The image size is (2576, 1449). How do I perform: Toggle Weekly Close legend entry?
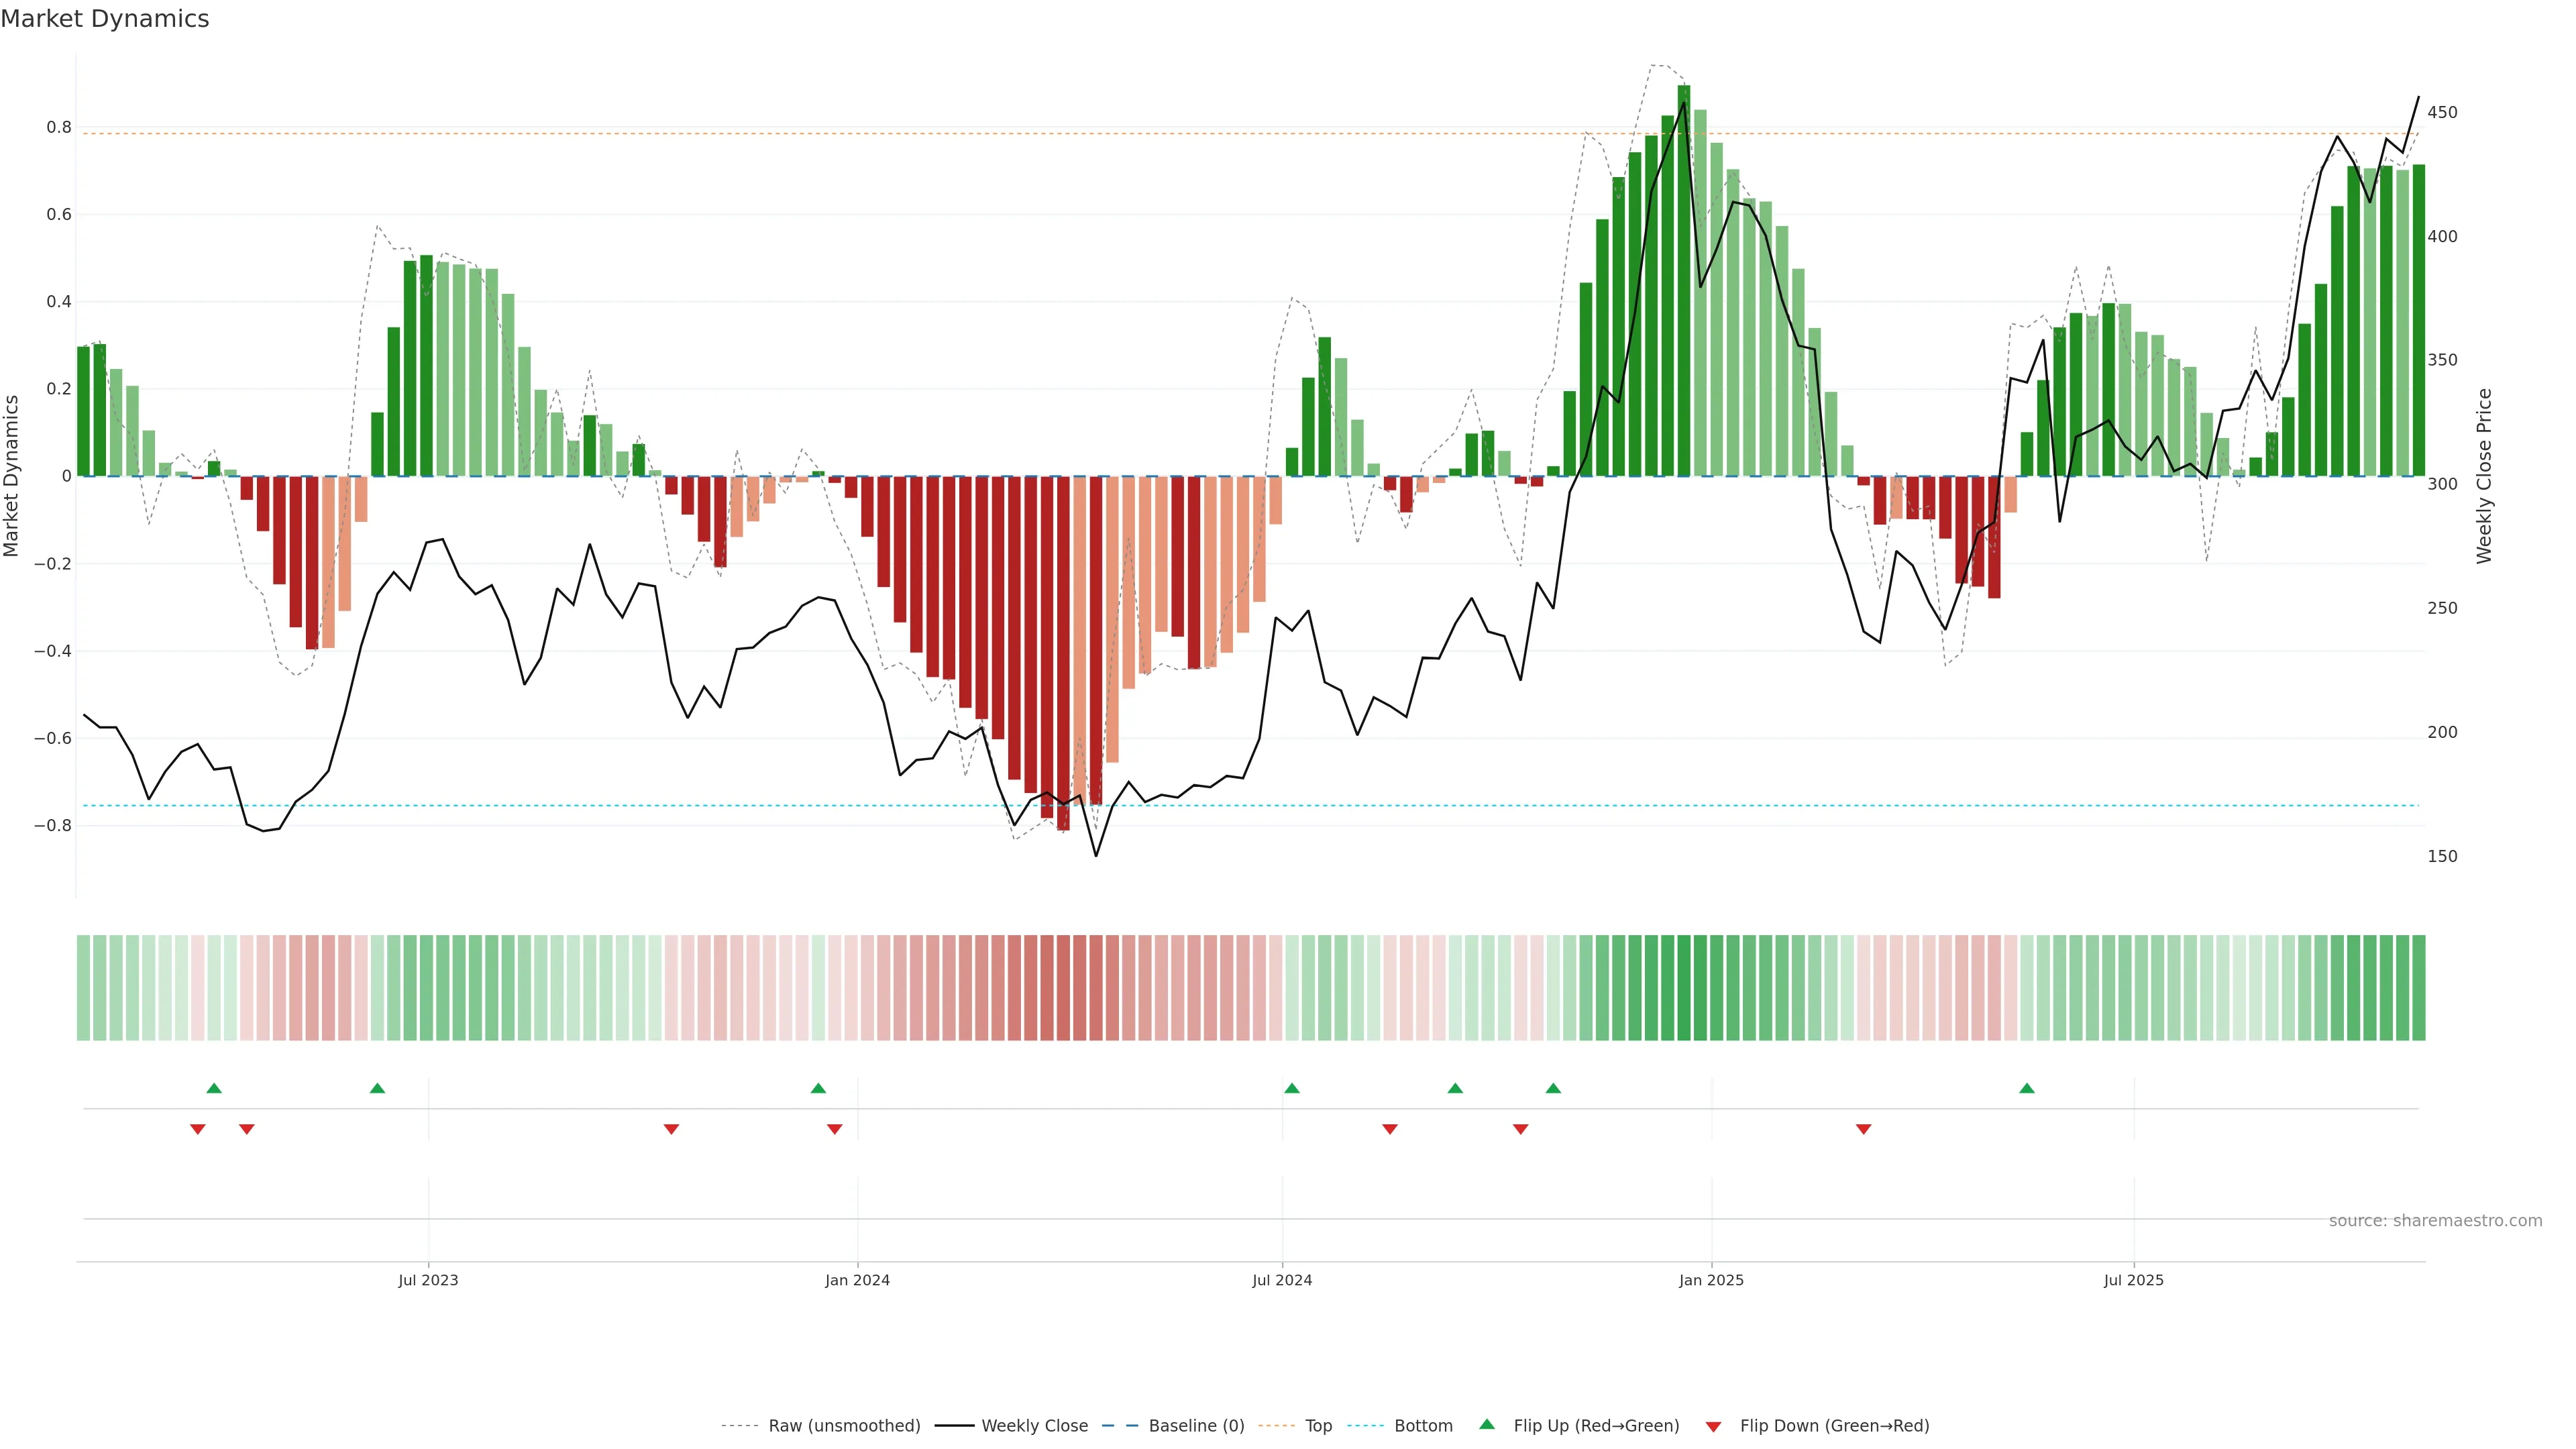point(1034,1426)
